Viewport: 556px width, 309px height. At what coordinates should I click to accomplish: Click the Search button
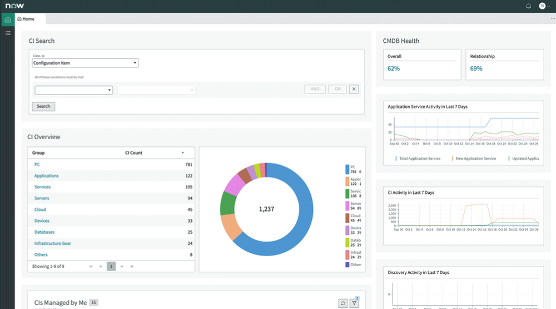tap(43, 106)
